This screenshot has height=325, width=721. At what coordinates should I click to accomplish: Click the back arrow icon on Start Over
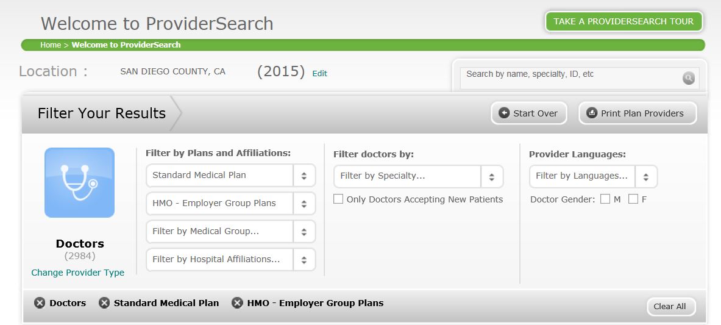pos(504,113)
